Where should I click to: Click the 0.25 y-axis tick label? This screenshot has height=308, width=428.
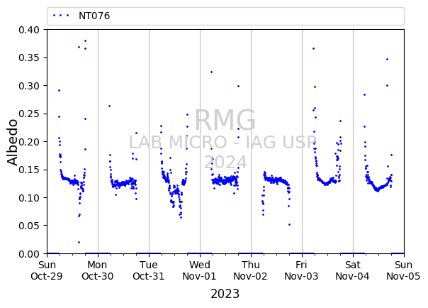pos(29,114)
